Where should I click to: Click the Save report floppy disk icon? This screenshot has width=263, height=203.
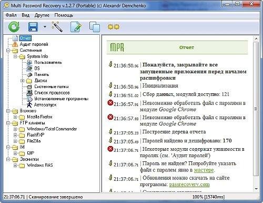pos(33,27)
